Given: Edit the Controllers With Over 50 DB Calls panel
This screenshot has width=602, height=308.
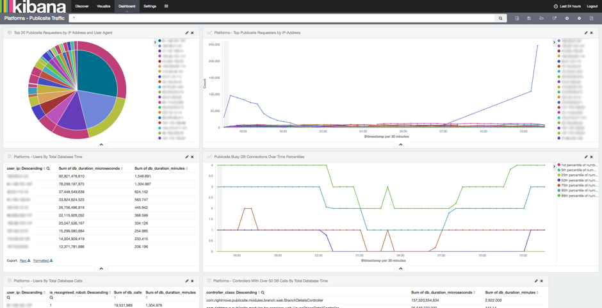Looking at the screenshot, I should (536, 280).
